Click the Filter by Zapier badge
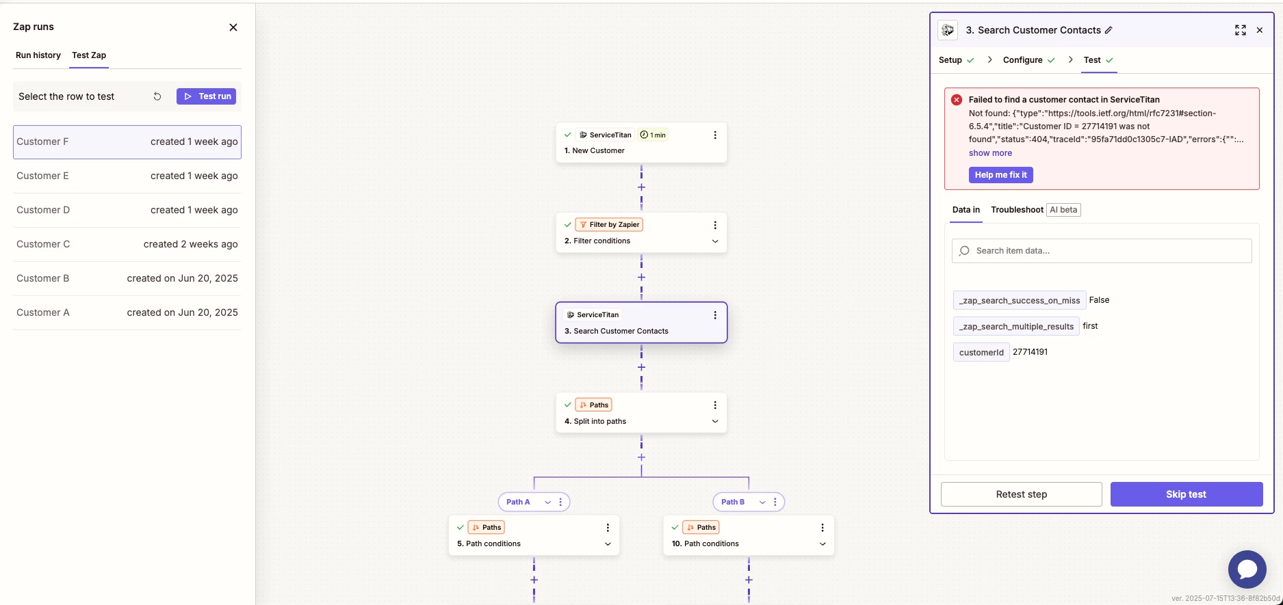 (x=609, y=225)
